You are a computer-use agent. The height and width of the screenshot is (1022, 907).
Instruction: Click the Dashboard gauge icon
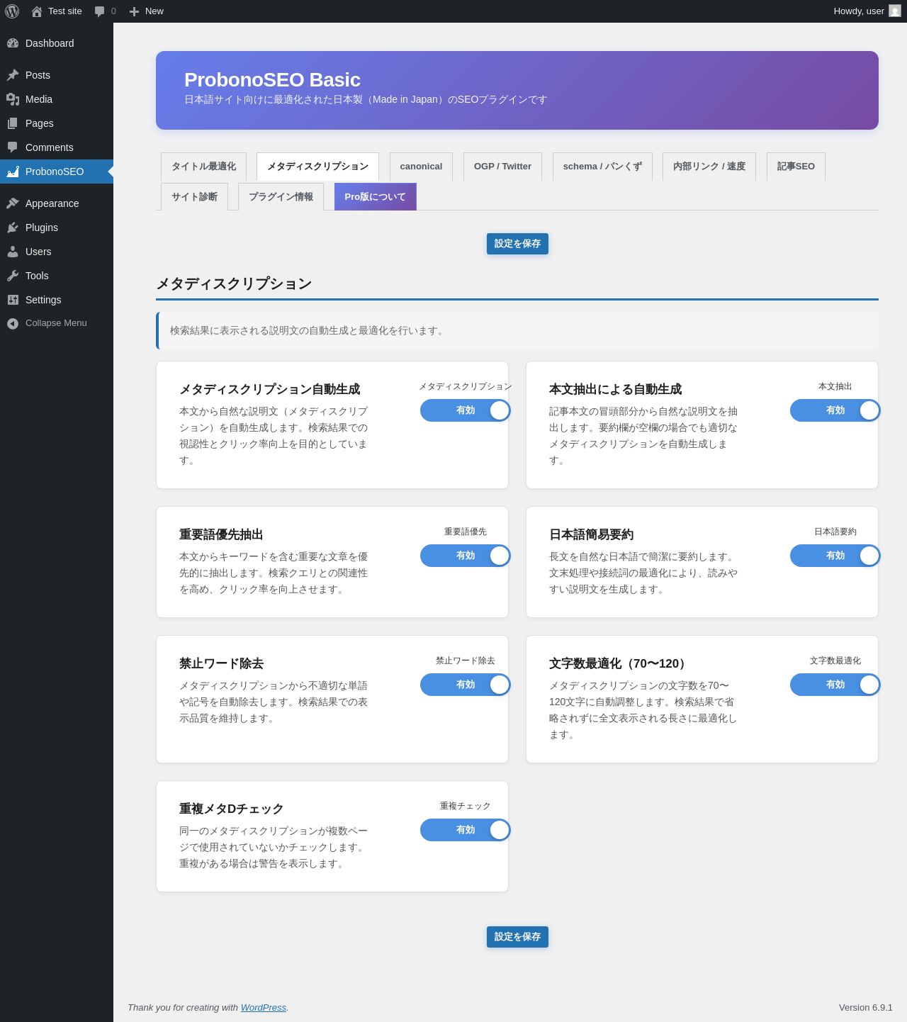click(x=13, y=43)
